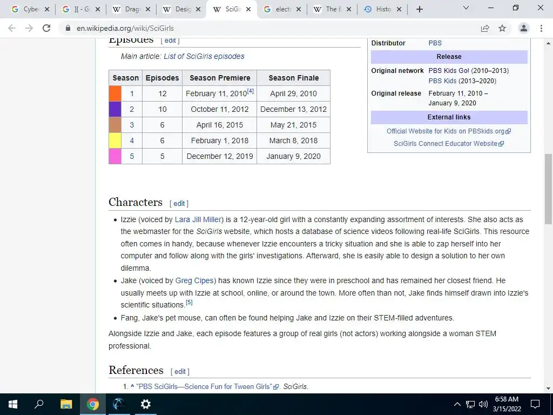
Task: Click the browser forward arrow
Action: coord(29,28)
